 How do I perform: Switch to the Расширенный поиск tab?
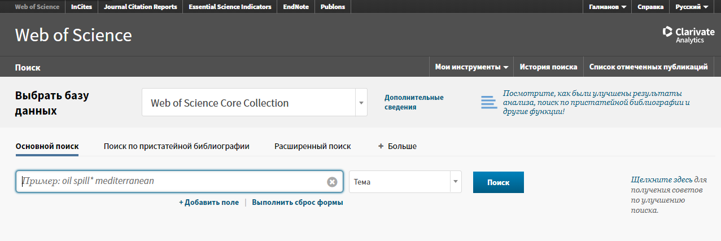(x=312, y=146)
